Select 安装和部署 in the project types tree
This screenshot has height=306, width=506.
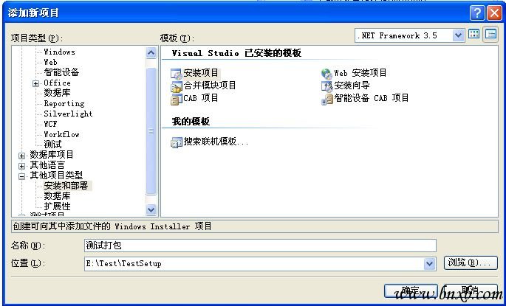tap(66, 186)
